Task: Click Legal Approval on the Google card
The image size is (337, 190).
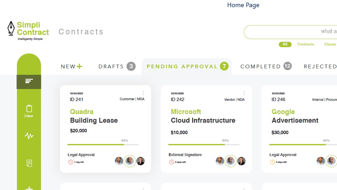Action: (283, 155)
